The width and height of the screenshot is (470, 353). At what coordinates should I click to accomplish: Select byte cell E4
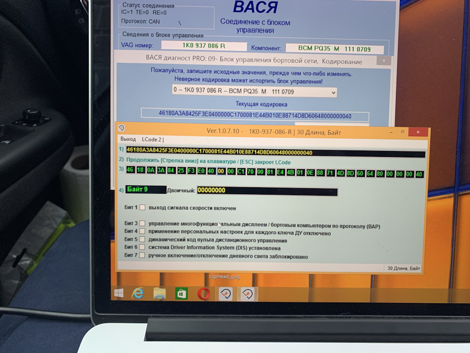coord(281,172)
